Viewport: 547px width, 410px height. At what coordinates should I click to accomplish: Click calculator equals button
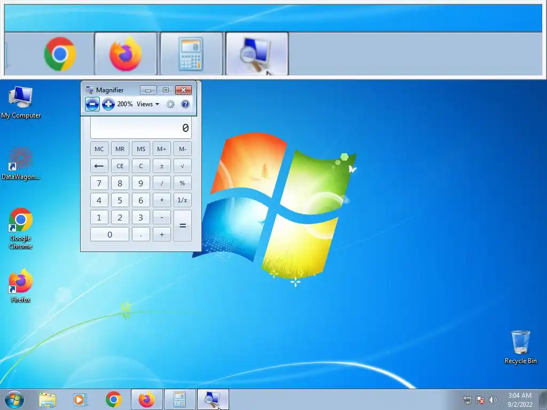coord(183,226)
